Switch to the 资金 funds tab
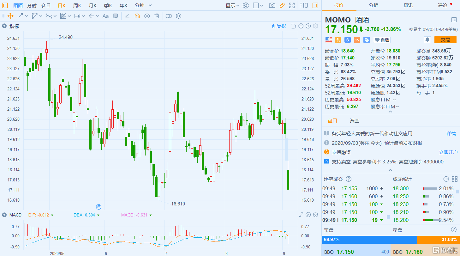The height and width of the screenshot is (256, 460). coord(355,121)
